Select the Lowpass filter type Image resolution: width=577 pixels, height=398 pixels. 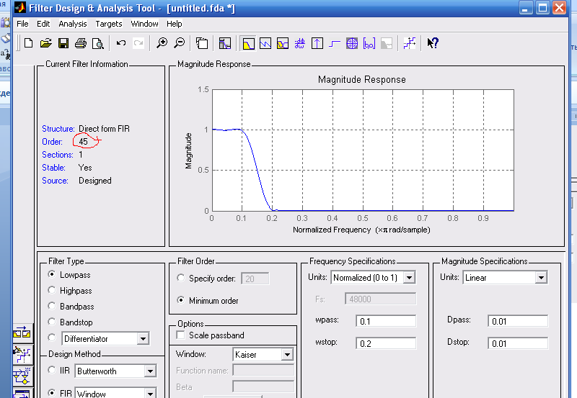coord(52,274)
